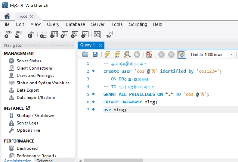Click the horizontal scrollbar left arrow

click(x=81, y=161)
